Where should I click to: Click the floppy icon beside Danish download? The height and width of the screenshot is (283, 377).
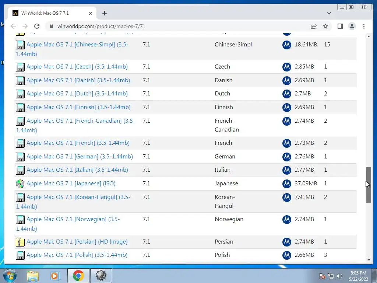tap(20, 81)
